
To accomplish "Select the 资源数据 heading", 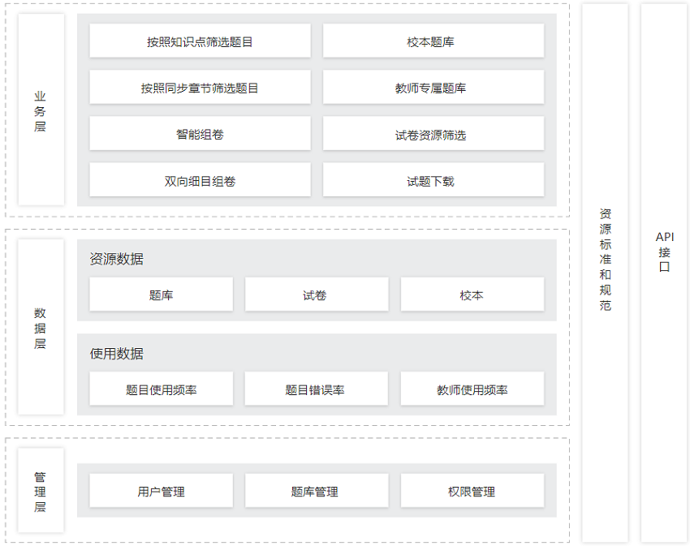I will pyautogui.click(x=117, y=259).
